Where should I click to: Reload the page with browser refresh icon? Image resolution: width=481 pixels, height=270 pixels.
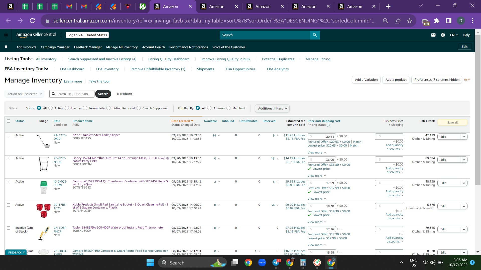pyautogui.click(x=32, y=21)
